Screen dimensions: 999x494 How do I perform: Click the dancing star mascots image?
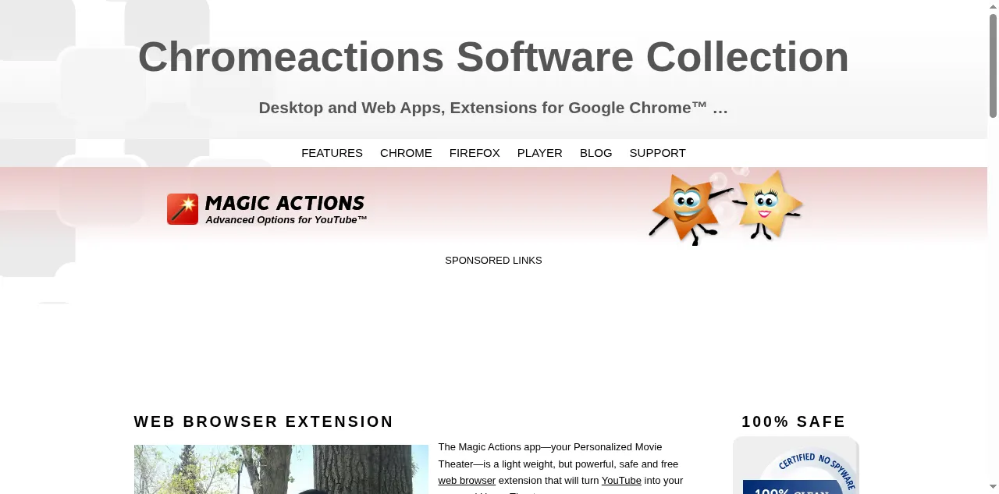click(726, 207)
